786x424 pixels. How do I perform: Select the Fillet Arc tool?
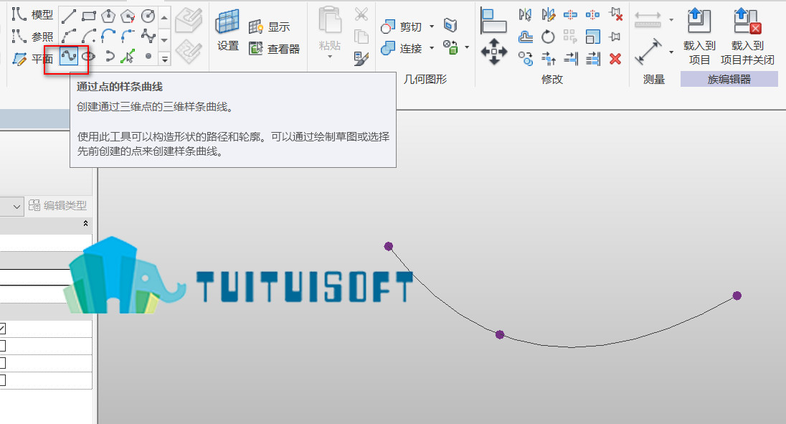click(128, 36)
